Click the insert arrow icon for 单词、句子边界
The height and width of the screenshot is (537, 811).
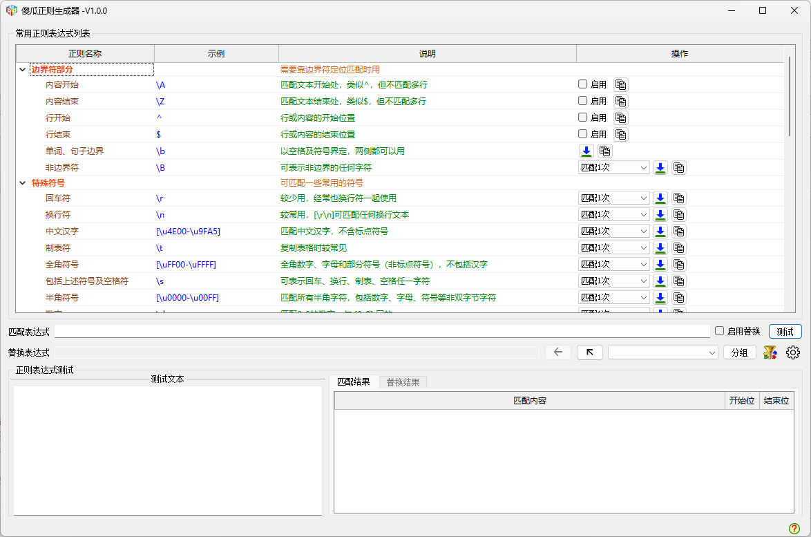point(586,151)
